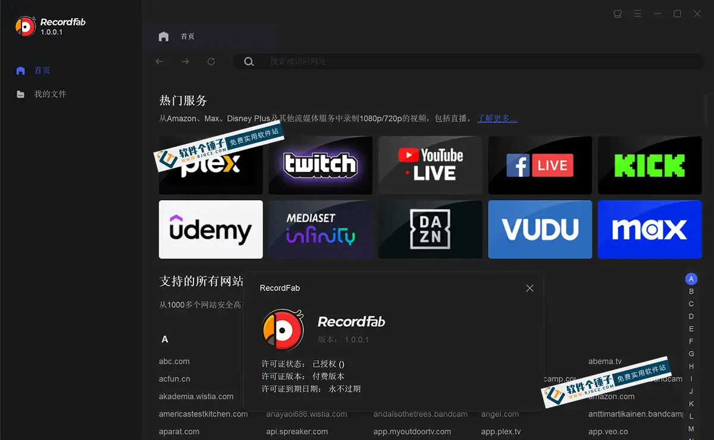Image resolution: width=714 pixels, height=440 pixels.
Task: Open the 了解更多 link
Action: click(497, 118)
